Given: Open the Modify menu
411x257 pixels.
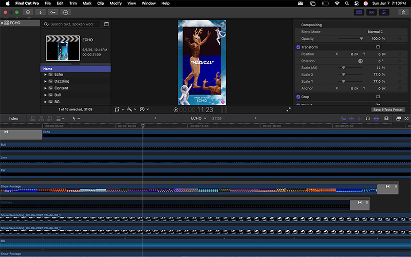Looking at the screenshot, I should tap(116, 3).
